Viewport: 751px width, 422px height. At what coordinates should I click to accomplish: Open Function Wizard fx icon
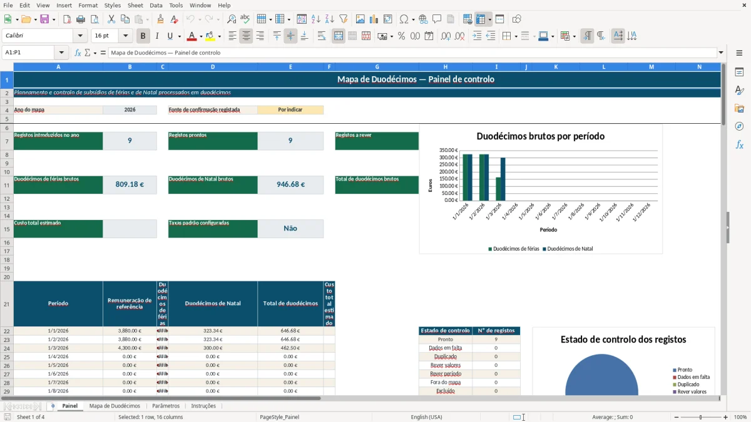coord(78,53)
